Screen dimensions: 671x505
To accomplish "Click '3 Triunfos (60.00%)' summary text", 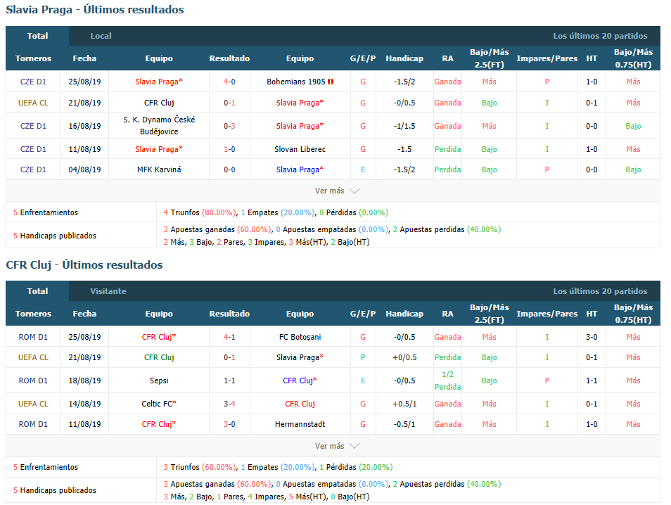I will (x=200, y=467).
